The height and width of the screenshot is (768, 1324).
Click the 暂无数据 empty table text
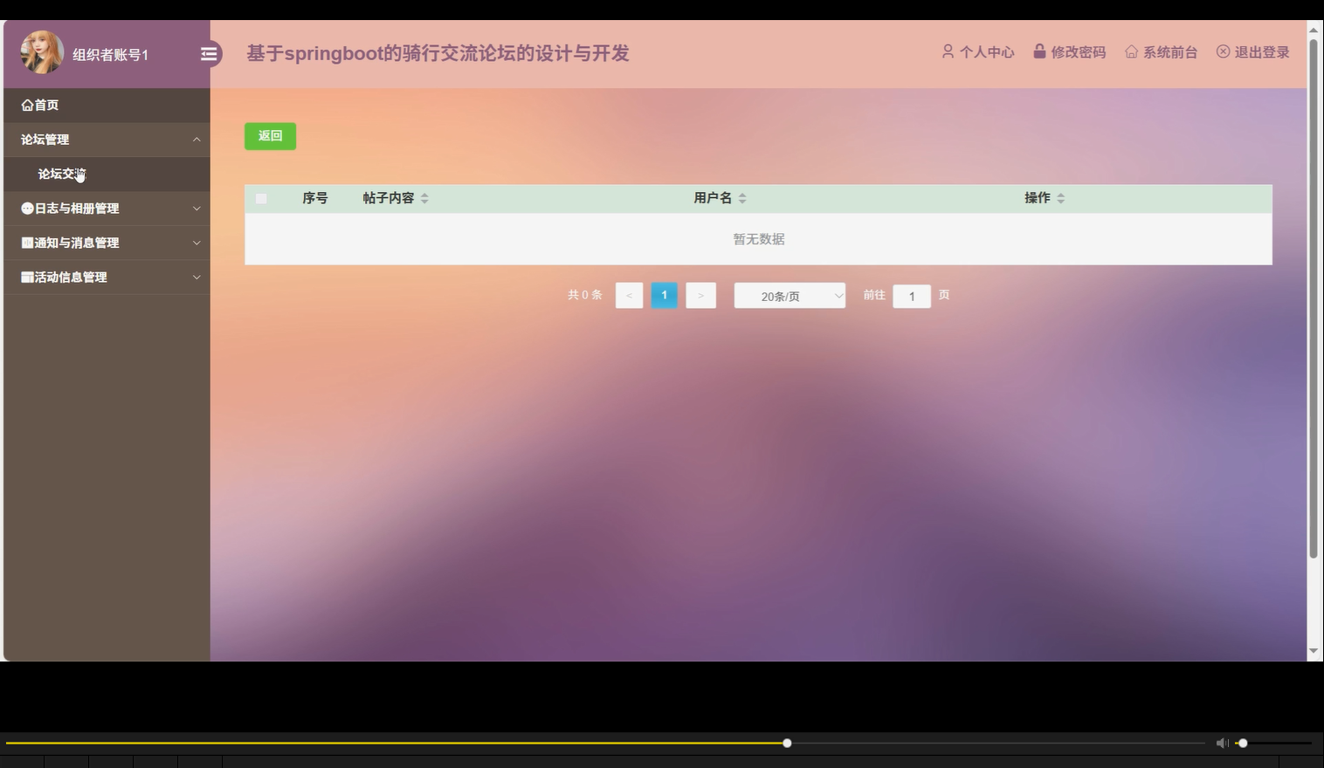(759, 239)
